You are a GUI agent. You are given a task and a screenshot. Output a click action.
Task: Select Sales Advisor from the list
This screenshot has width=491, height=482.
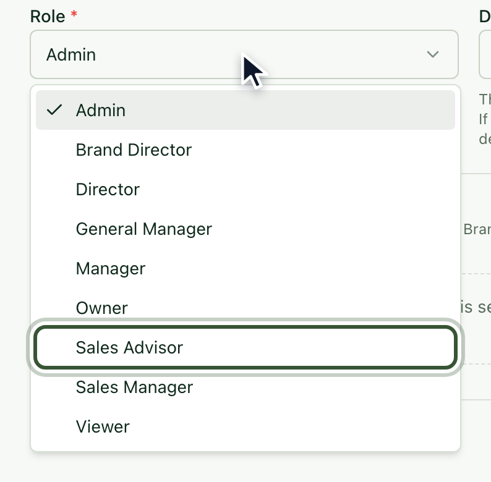246,347
